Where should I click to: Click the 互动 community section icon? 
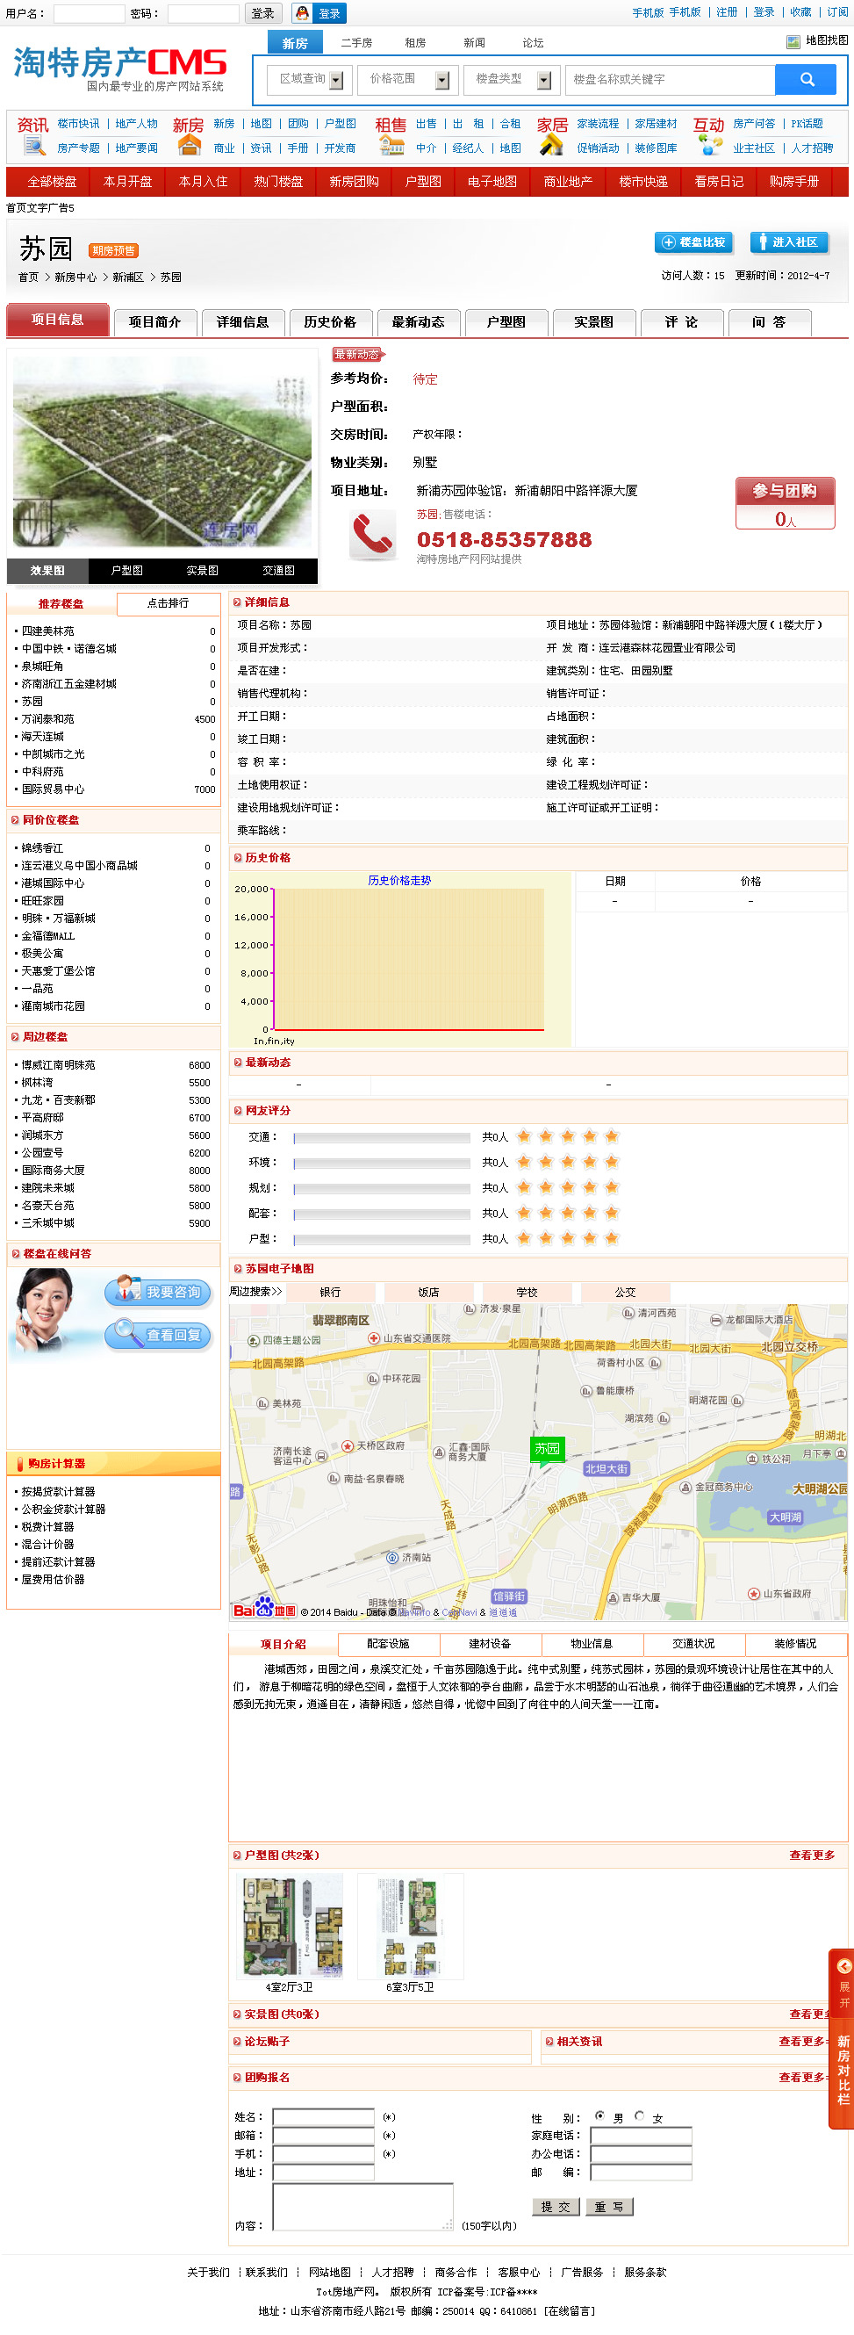tap(708, 136)
